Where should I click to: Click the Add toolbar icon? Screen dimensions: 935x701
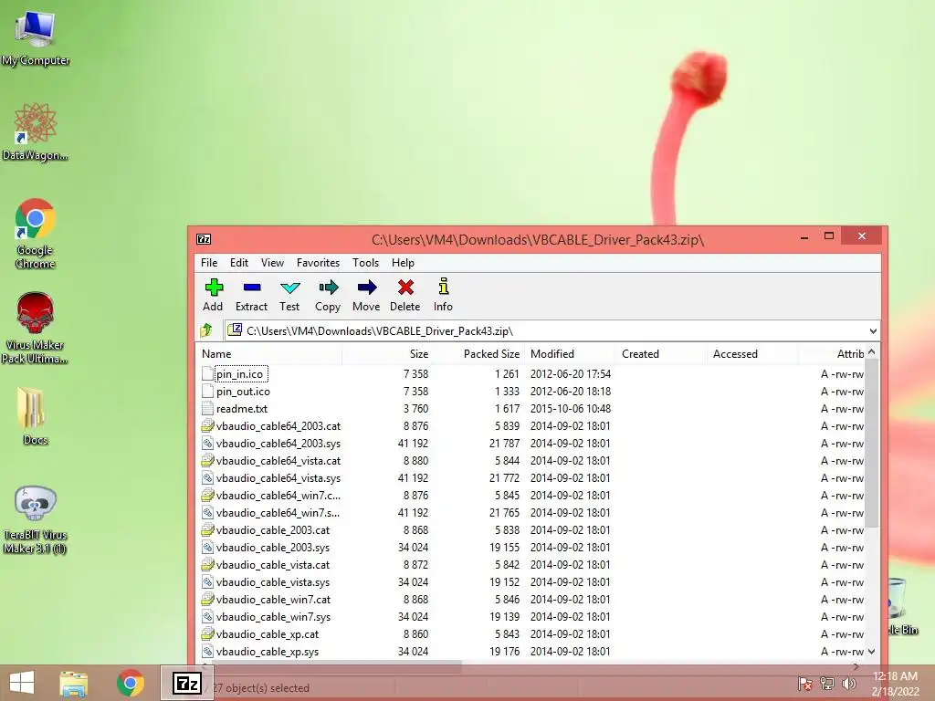(x=214, y=288)
